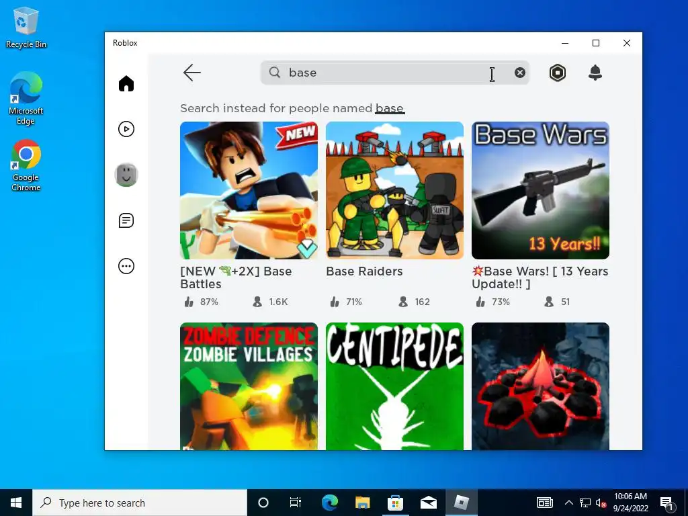688x516 pixels.
Task: Go to Roblox Home in sidebar
Action: (126, 83)
